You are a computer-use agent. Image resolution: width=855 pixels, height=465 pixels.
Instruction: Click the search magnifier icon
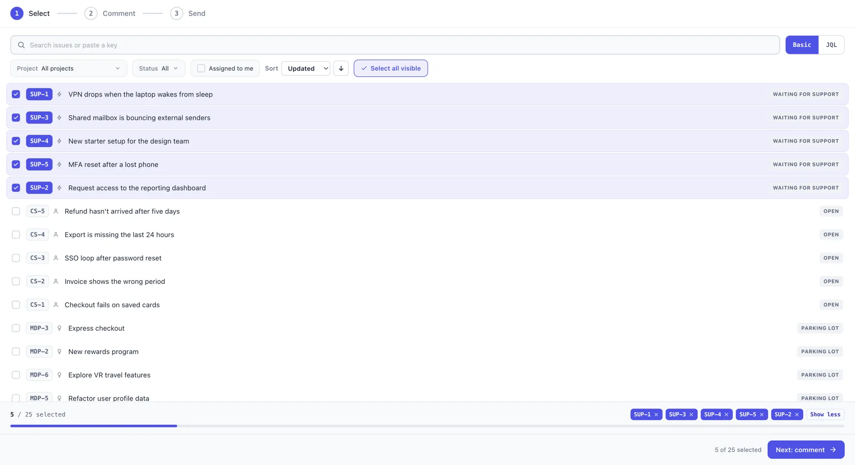point(21,45)
